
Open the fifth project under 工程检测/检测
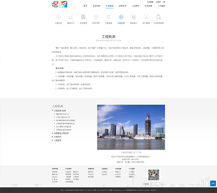[63, 127]
